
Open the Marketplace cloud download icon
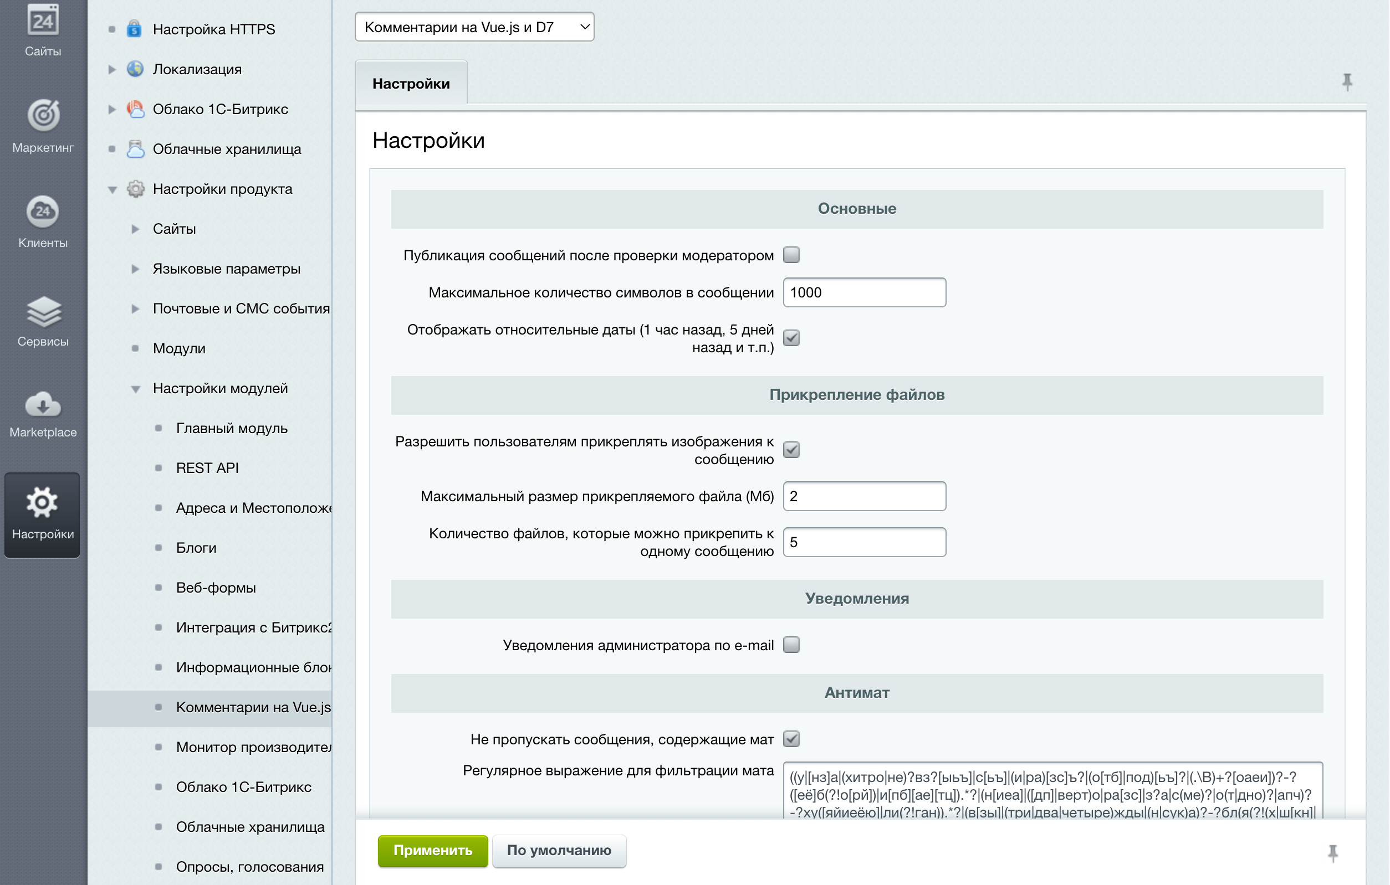(43, 405)
